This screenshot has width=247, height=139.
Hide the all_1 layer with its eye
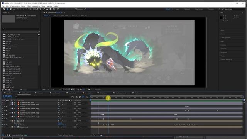[3, 121]
